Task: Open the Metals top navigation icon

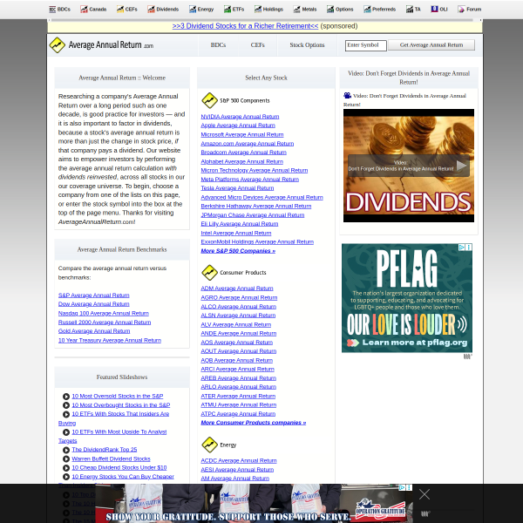Action: pyautogui.click(x=297, y=10)
